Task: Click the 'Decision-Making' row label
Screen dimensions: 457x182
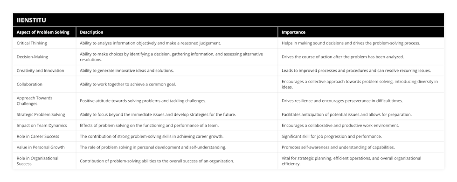Action: pyautogui.click(x=32, y=57)
